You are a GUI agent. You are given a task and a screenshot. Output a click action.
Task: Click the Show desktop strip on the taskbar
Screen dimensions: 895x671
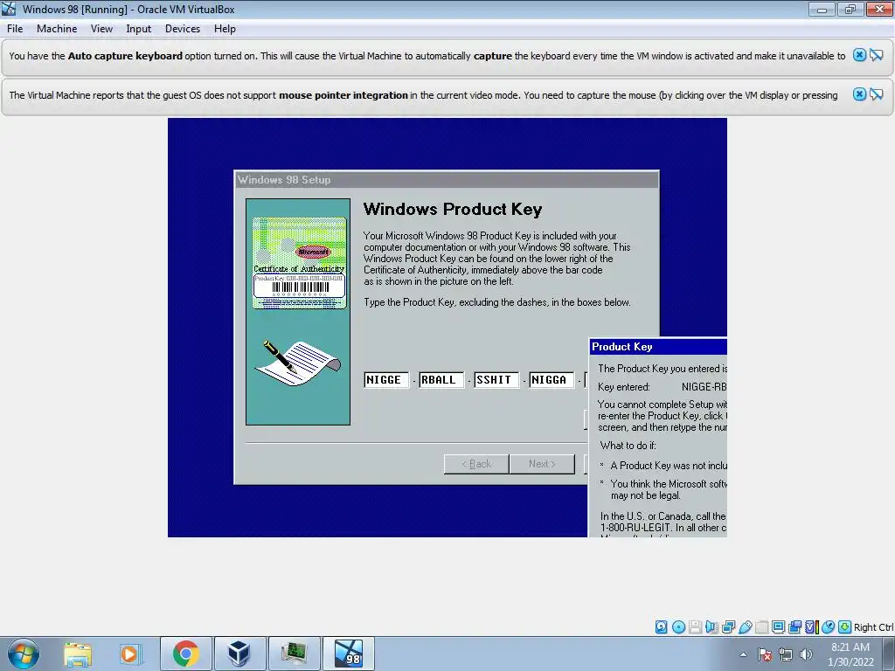(x=889, y=654)
